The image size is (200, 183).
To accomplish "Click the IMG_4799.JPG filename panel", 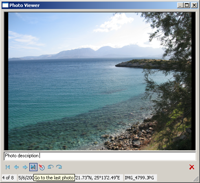I will (x=141, y=178).
